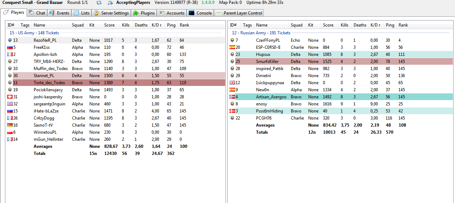Image resolution: width=455 pixels, height=203 pixels.
Task: Open the Accounts tab
Action: [172, 13]
